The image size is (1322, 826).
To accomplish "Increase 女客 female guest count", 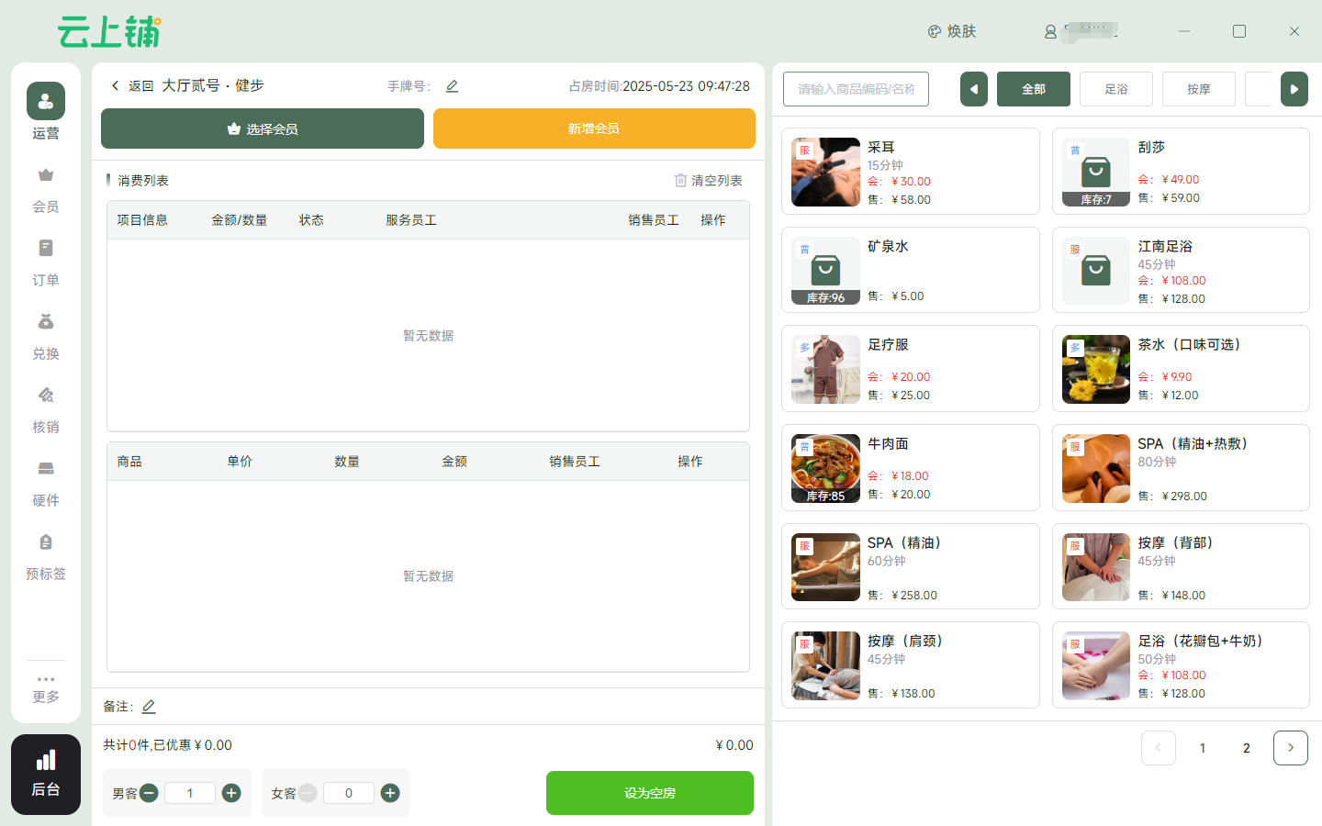I will [x=390, y=793].
